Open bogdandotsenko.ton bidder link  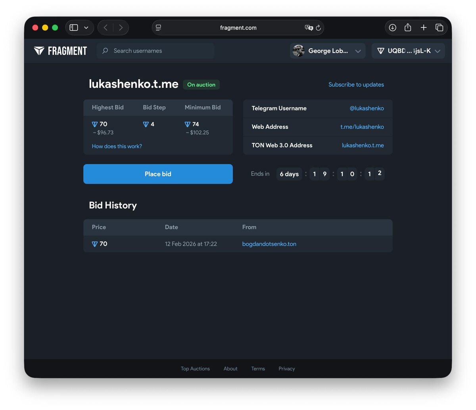click(269, 244)
